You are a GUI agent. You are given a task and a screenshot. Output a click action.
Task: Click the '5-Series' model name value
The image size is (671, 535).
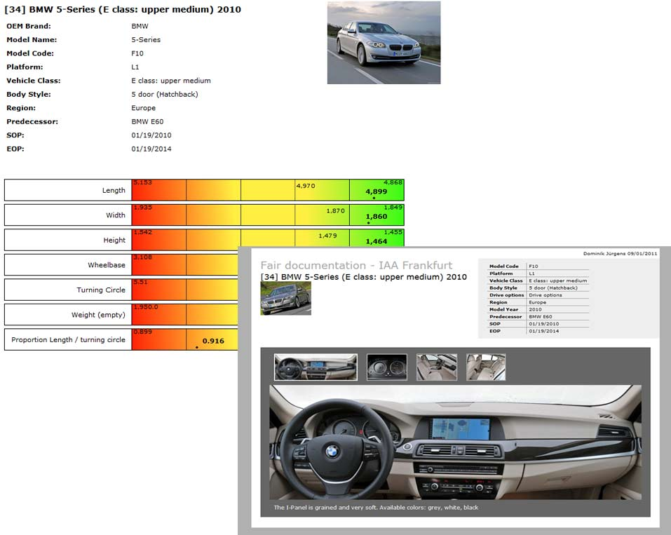click(x=146, y=40)
